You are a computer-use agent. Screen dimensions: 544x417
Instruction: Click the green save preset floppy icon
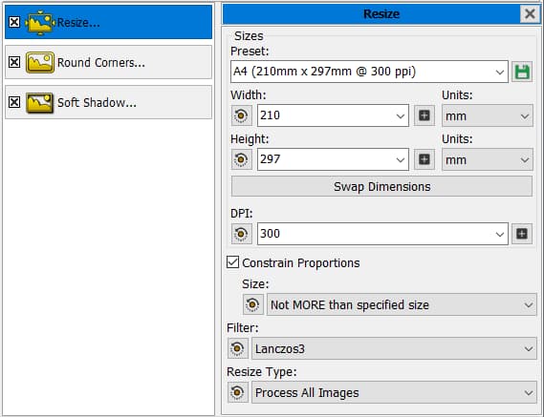click(x=522, y=72)
